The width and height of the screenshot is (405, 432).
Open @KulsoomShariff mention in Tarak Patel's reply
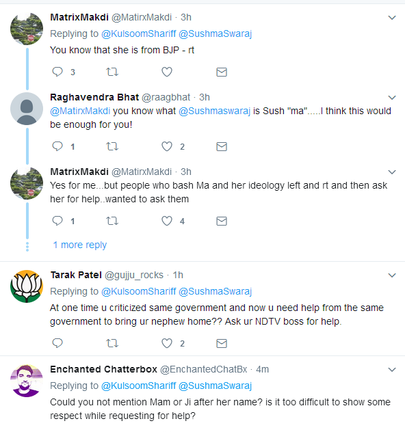138,291
